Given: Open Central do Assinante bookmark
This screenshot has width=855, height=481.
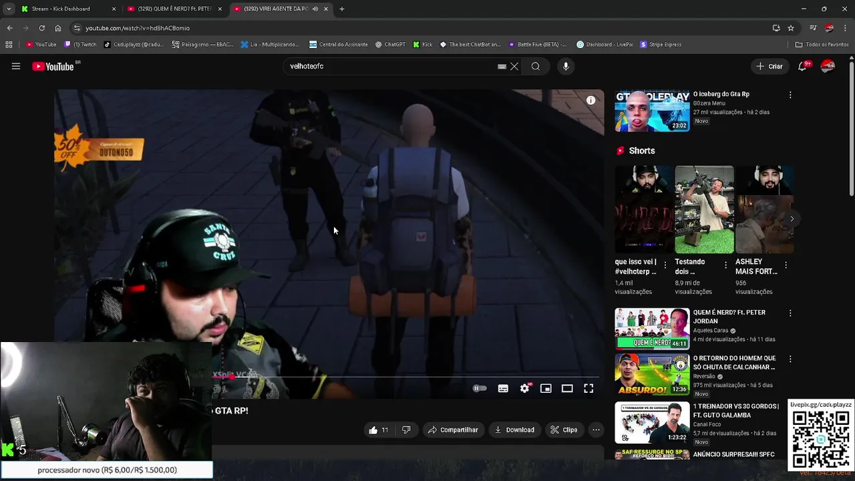Looking at the screenshot, I should coord(339,44).
